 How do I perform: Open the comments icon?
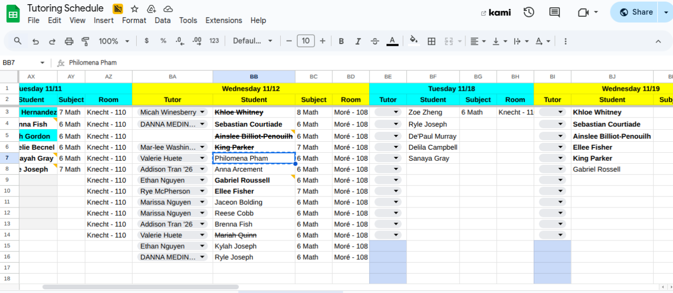(554, 12)
